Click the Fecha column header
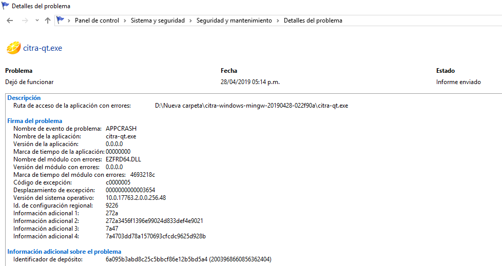Screen dimensions: 502x266 coord(229,71)
